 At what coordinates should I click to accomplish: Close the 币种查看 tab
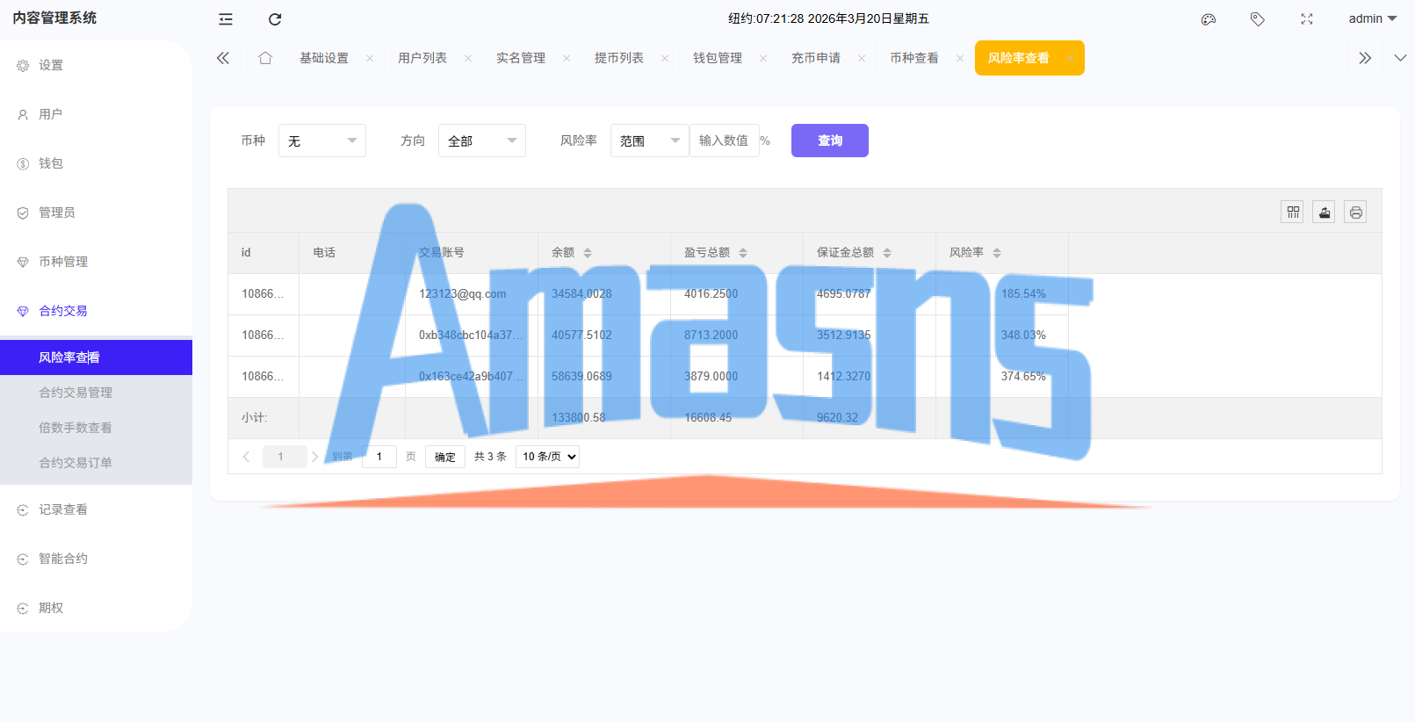pyautogui.click(x=960, y=59)
